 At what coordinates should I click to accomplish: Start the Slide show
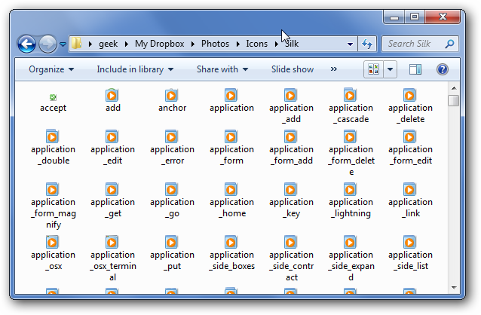click(x=293, y=69)
